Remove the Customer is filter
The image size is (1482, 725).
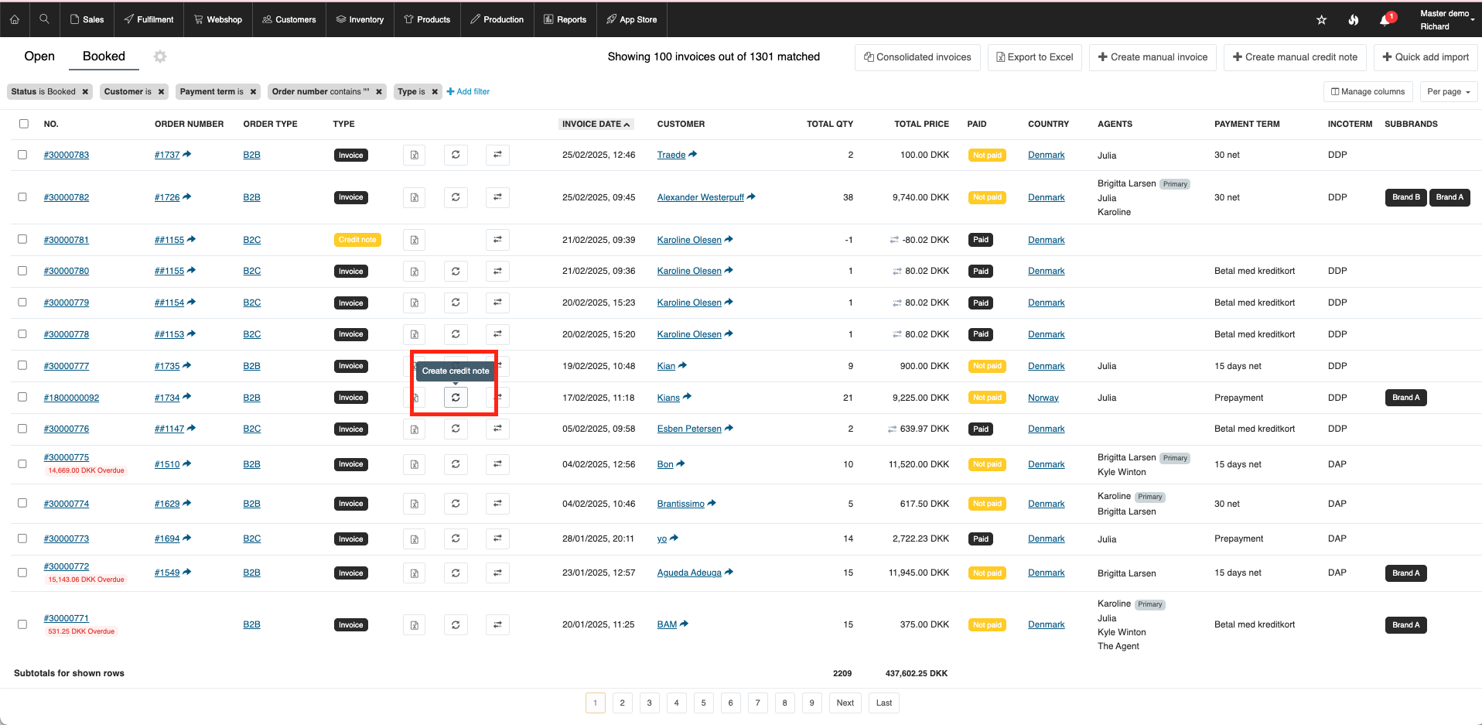coord(161,91)
